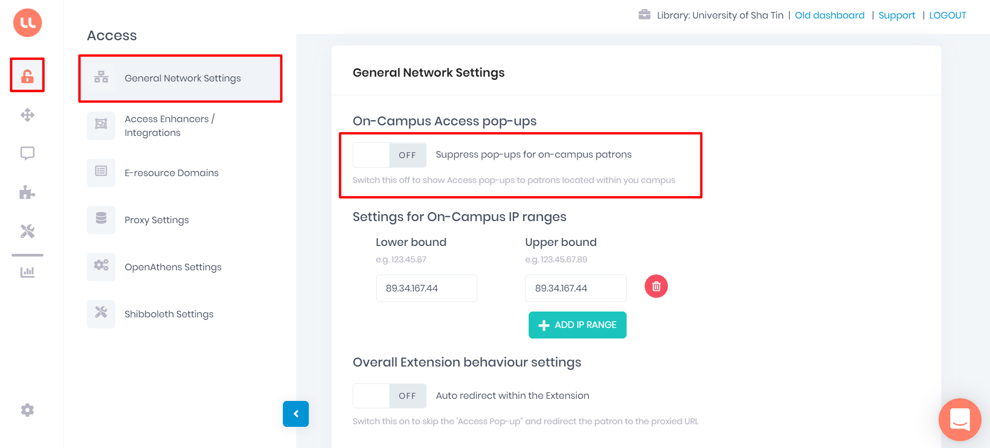990x448 pixels.
Task: Select the puzzle piece extension icon
Action: pos(28,193)
